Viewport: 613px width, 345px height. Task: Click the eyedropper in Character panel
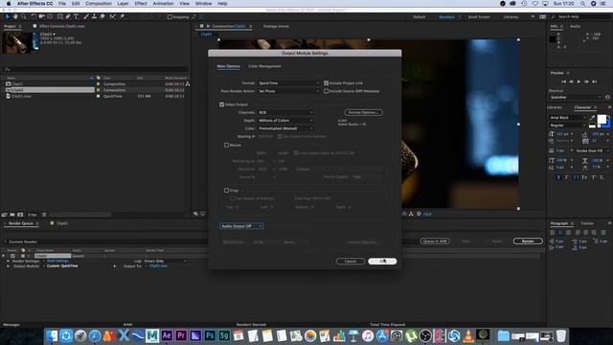tap(592, 117)
